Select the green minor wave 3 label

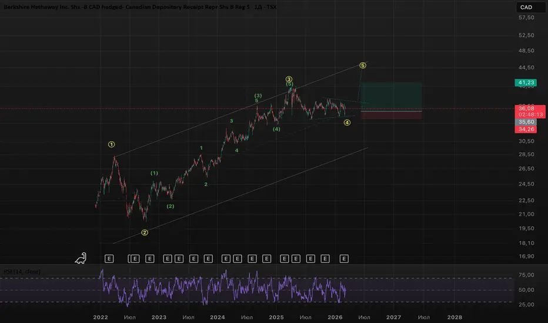tap(231, 121)
